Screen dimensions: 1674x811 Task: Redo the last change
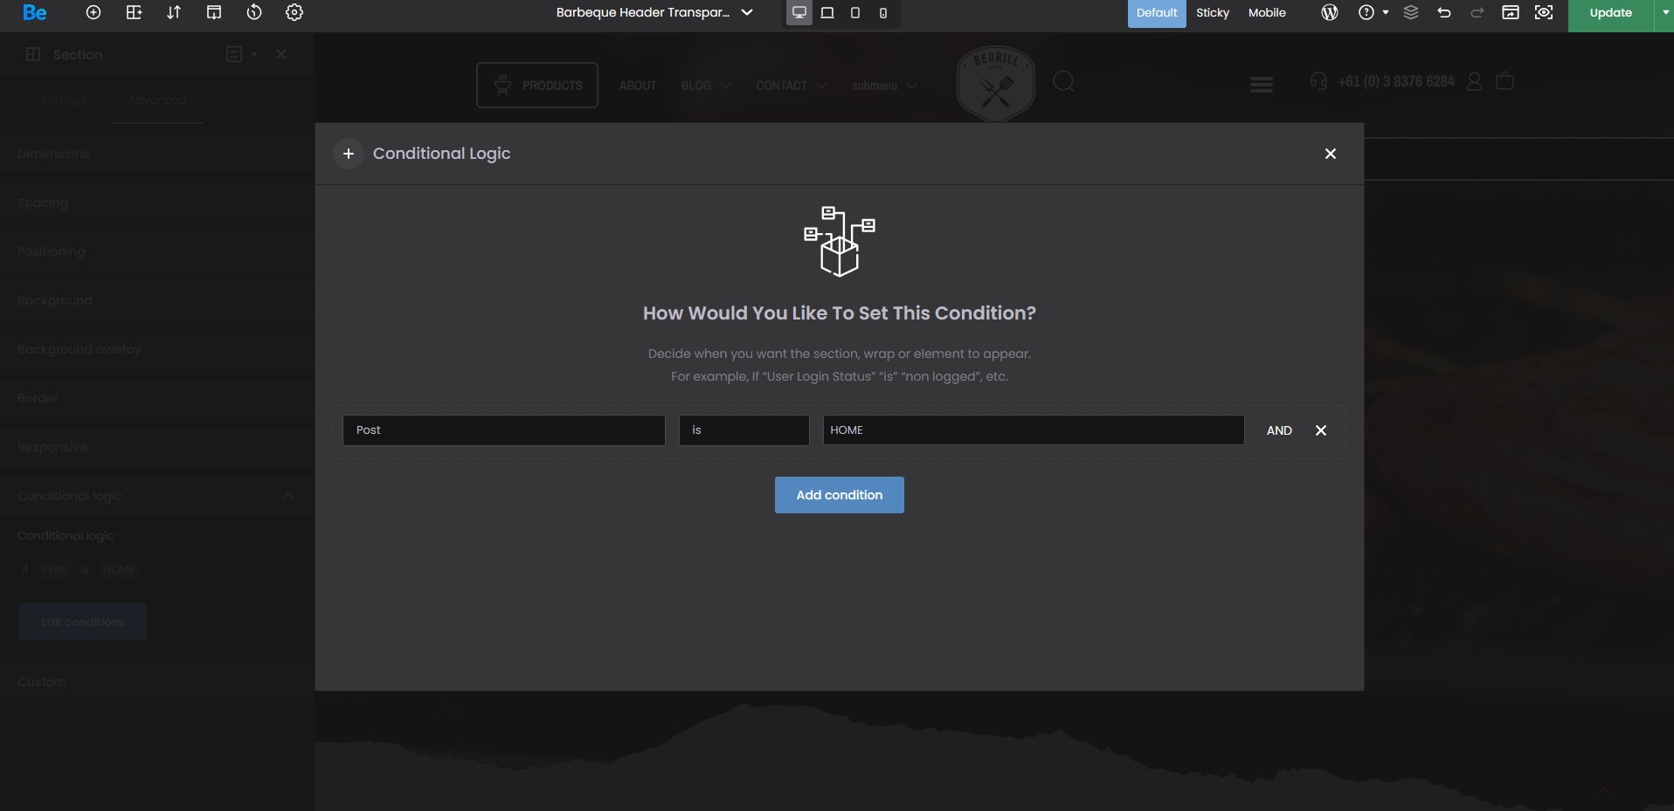click(1477, 12)
